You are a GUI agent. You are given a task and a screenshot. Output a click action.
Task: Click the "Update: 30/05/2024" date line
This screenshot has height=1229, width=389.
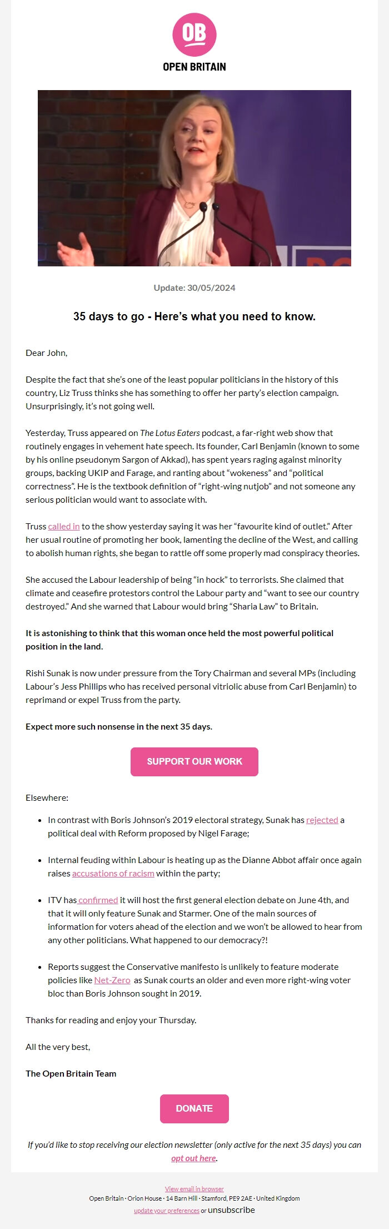coord(194,288)
